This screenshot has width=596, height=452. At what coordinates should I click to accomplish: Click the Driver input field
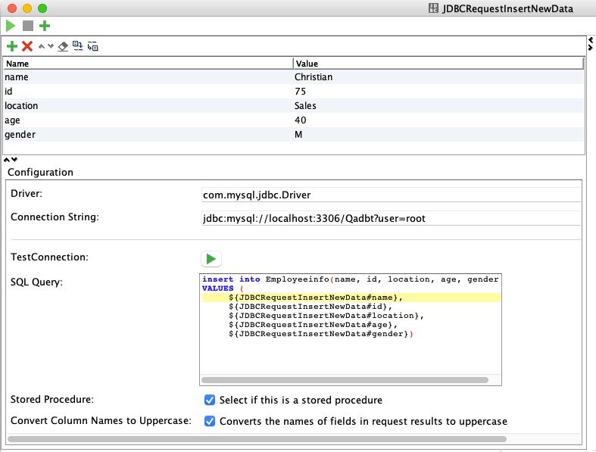point(390,195)
